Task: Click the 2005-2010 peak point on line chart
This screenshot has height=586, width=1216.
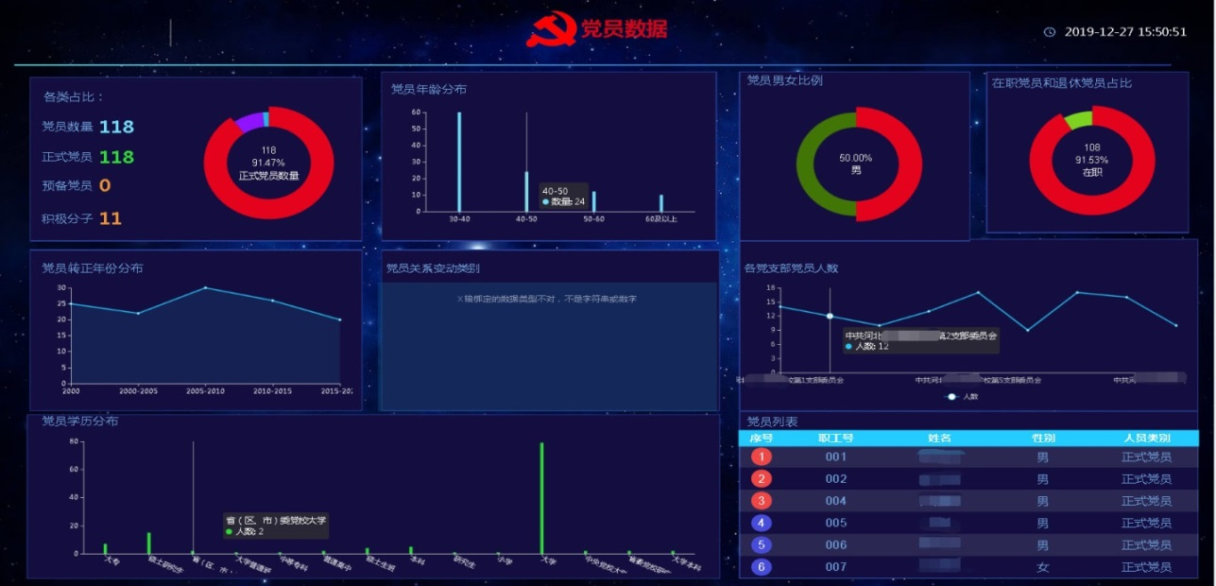Action: pos(205,287)
